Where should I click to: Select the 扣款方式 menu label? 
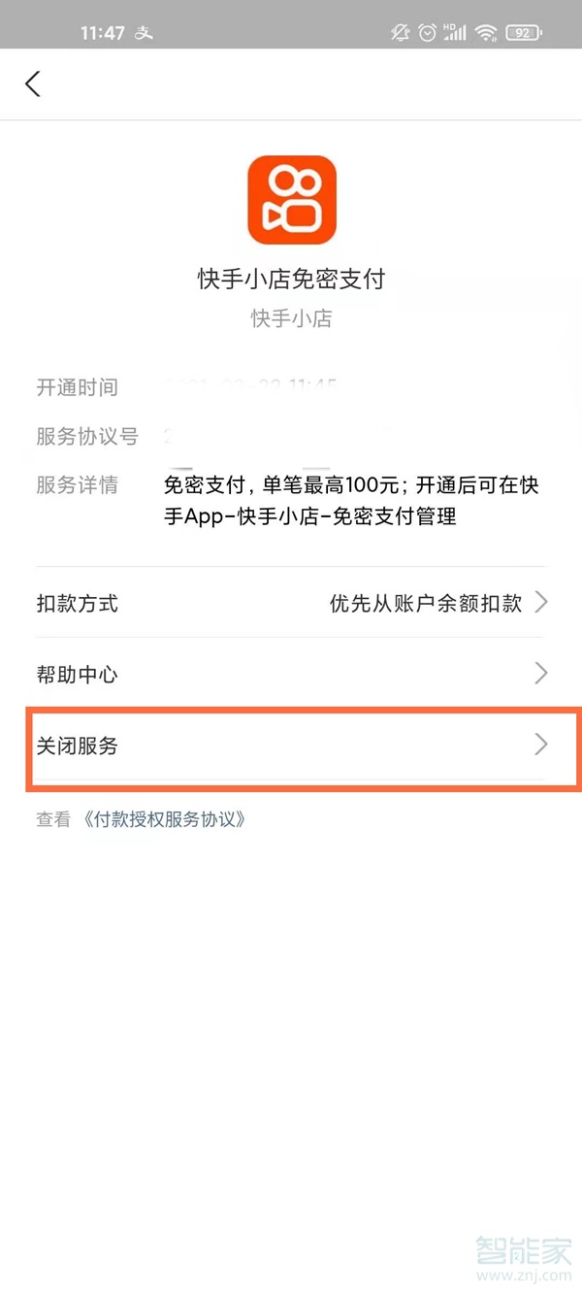tap(78, 604)
